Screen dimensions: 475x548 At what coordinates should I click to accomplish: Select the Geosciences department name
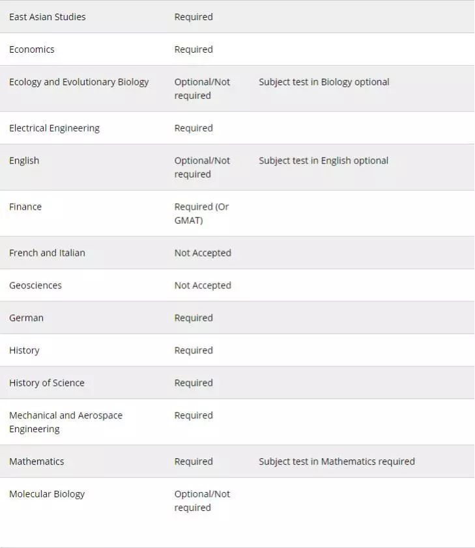(x=35, y=285)
